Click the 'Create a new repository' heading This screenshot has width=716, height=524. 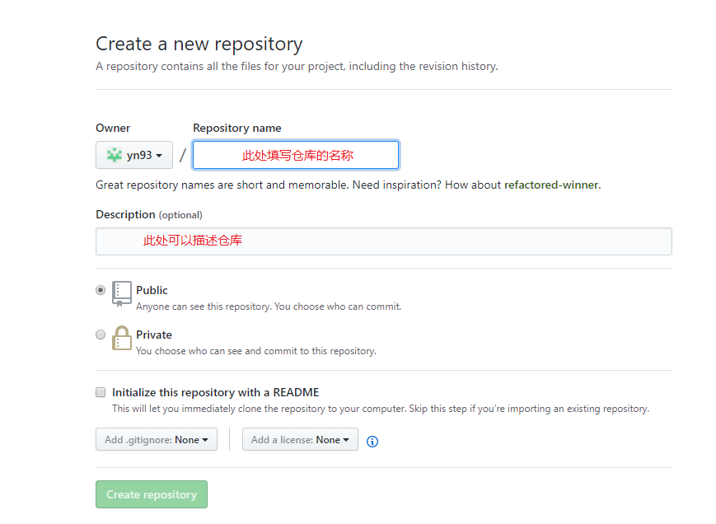coord(199,44)
